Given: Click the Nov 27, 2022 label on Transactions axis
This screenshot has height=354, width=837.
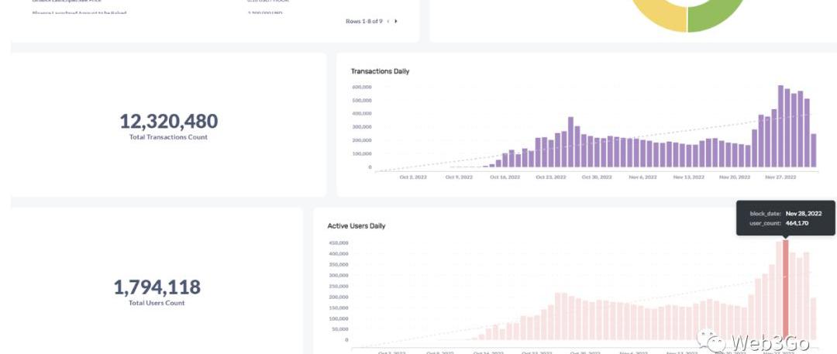Looking at the screenshot, I should (780, 177).
